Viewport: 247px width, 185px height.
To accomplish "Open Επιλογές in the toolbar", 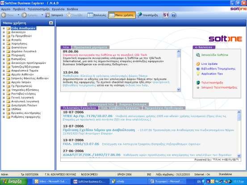I will click(96, 15).
